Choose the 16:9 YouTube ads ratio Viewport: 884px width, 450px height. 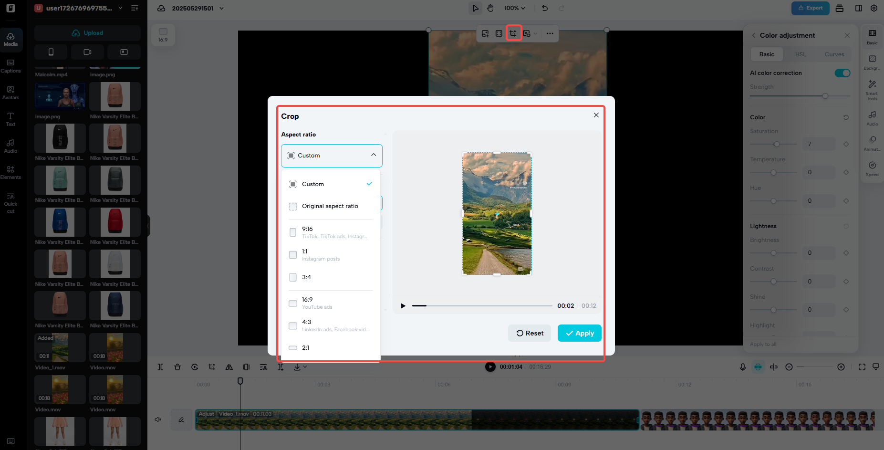pos(331,303)
